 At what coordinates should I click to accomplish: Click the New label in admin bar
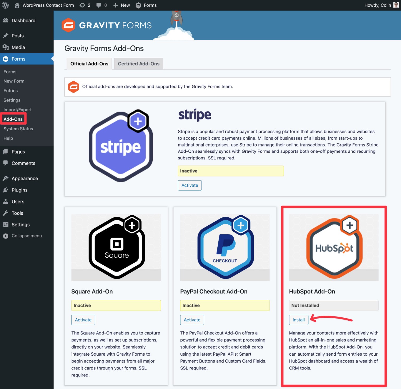[x=125, y=5]
